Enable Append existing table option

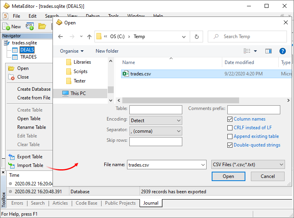tap(230, 136)
